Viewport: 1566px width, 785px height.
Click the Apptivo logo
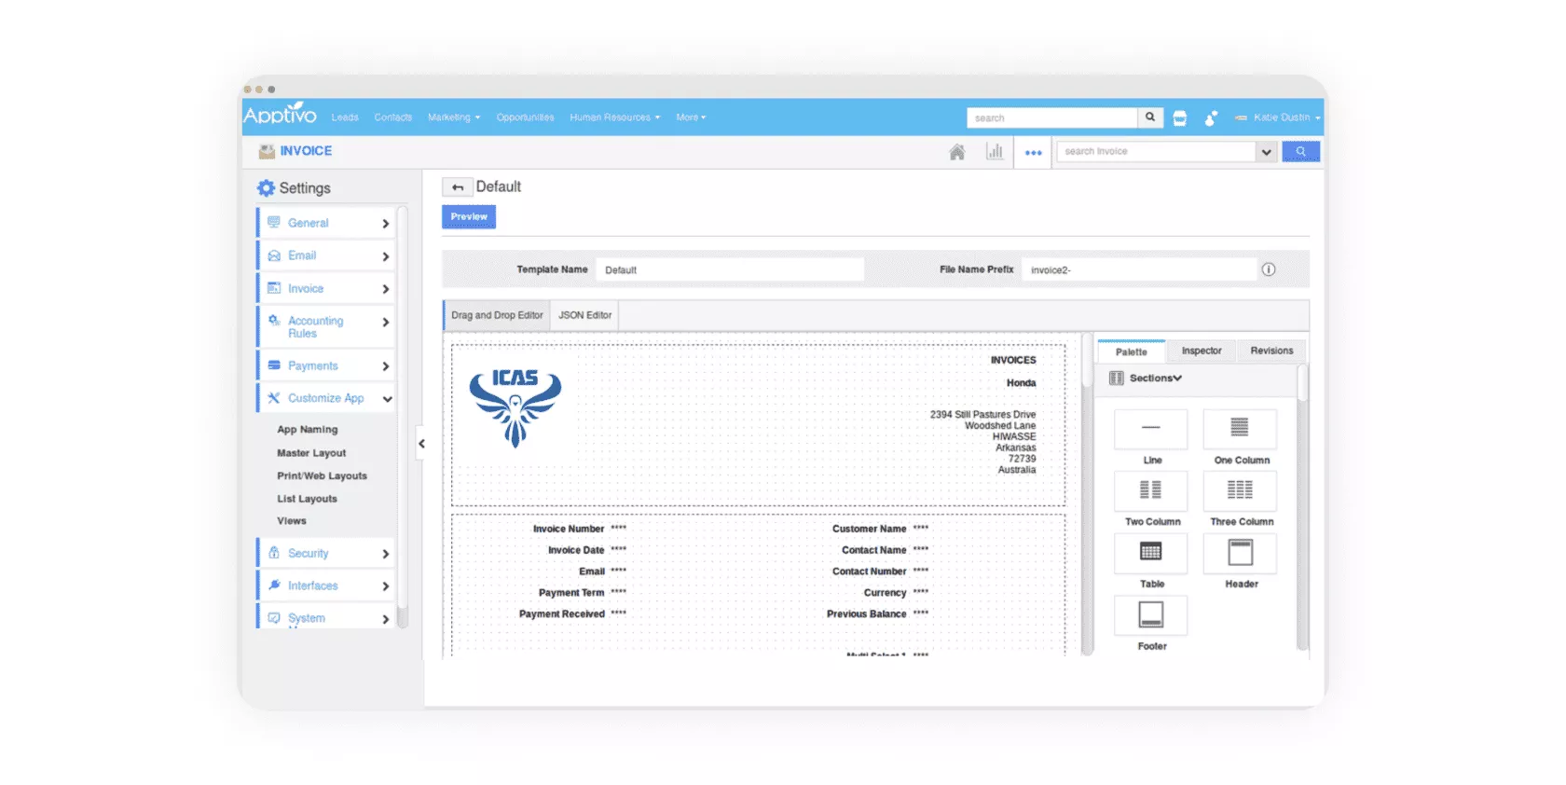(280, 115)
